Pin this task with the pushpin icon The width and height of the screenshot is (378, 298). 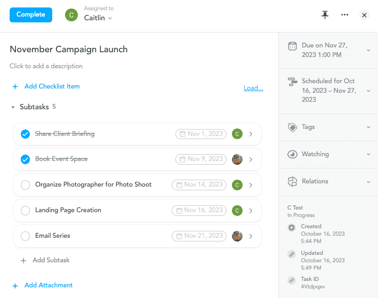point(325,15)
